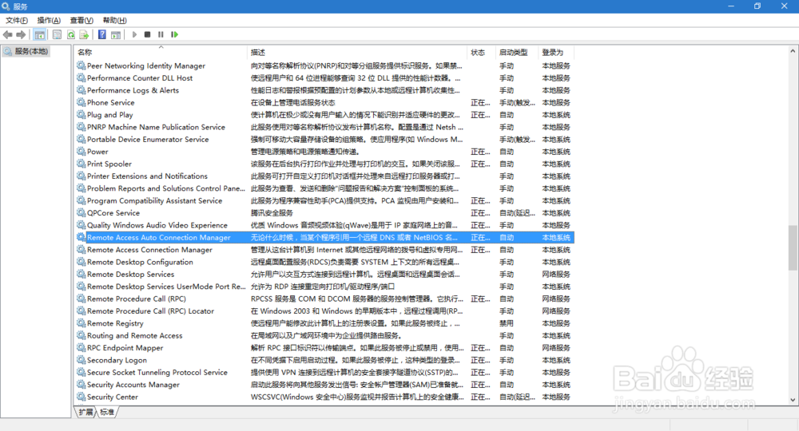This screenshot has height=431, width=799.
Task: Click the gear icon of Security Center
Action: 81,397
